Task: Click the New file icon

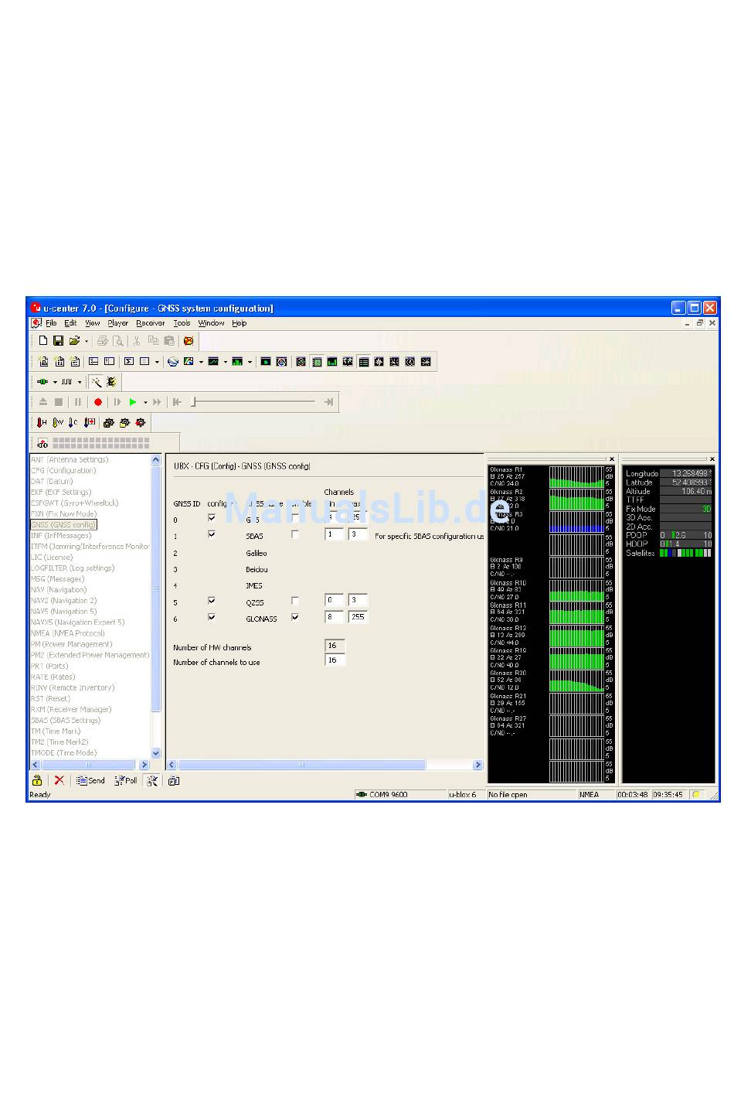Action: [x=43, y=341]
